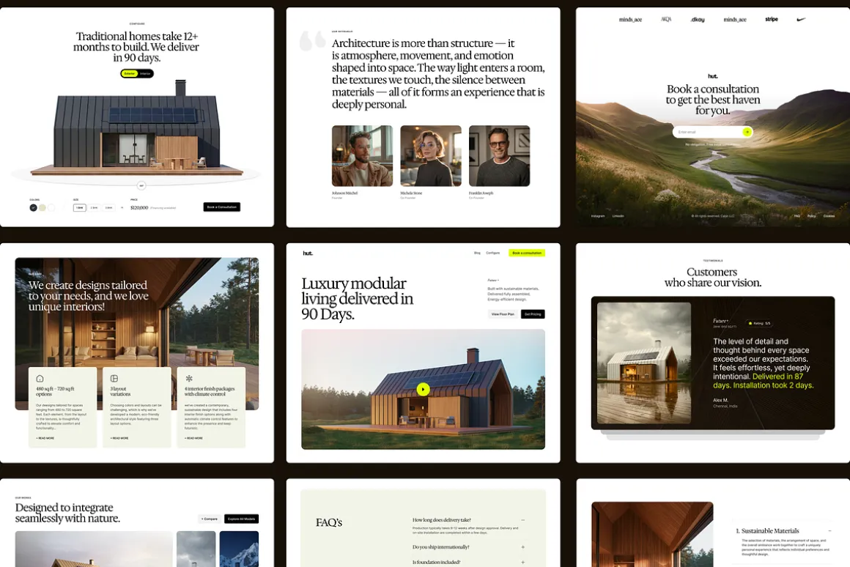This screenshot has width=850, height=567.
Task: Click the Nike swoosh logo
Action: click(x=801, y=20)
